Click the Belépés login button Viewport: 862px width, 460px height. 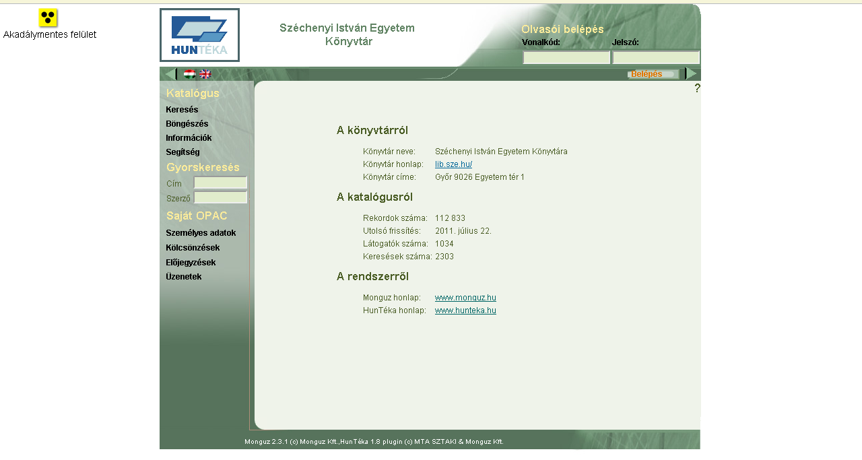[x=652, y=74]
